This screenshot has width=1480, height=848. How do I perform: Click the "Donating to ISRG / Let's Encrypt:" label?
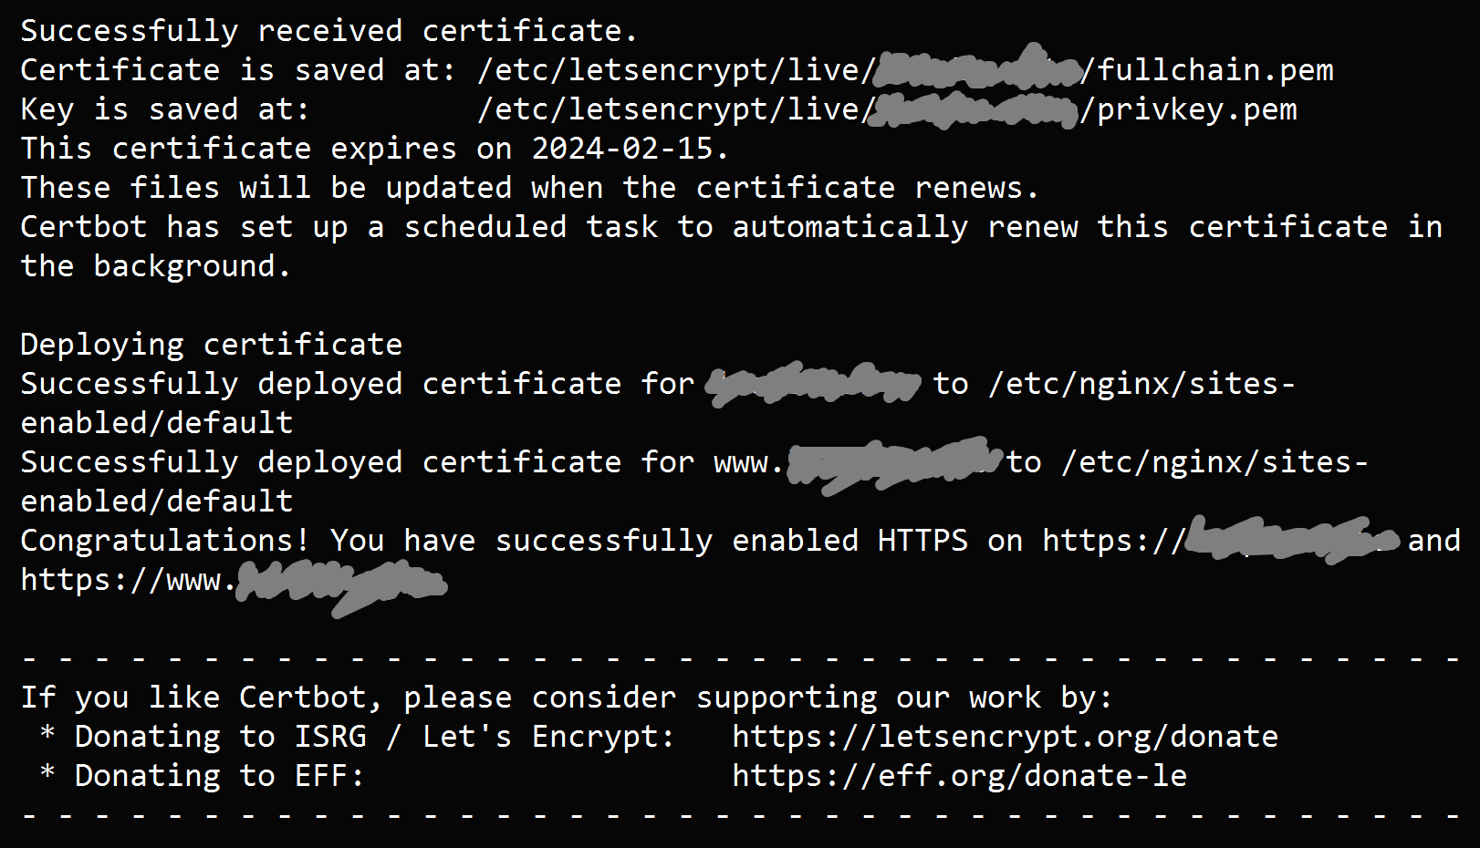374,737
